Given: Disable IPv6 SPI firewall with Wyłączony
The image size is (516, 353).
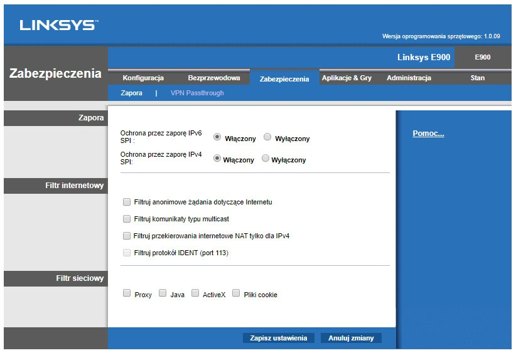Looking at the screenshot, I should tap(267, 137).
